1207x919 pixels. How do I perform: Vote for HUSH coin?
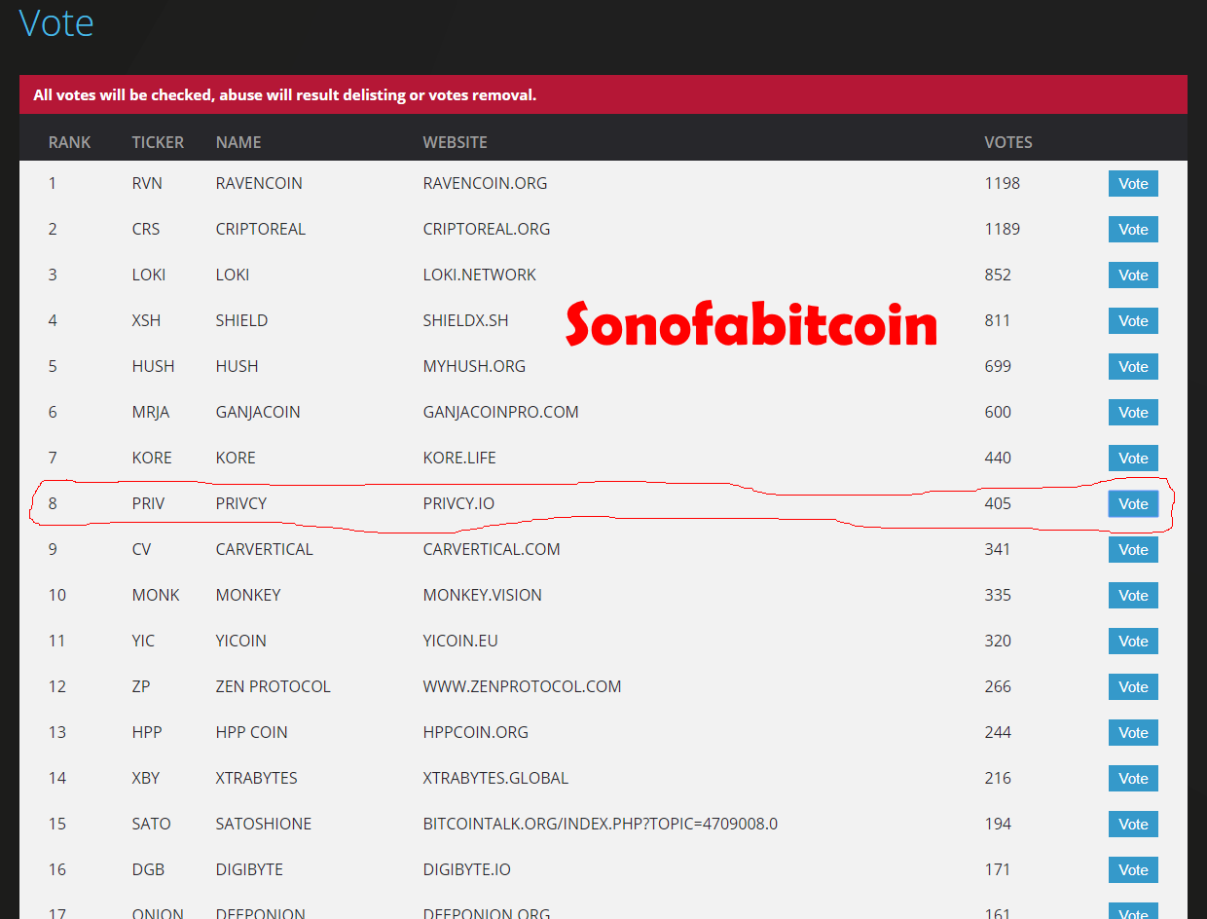[1133, 367]
